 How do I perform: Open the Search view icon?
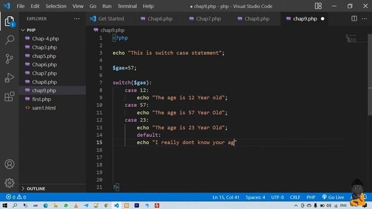pos(9,40)
